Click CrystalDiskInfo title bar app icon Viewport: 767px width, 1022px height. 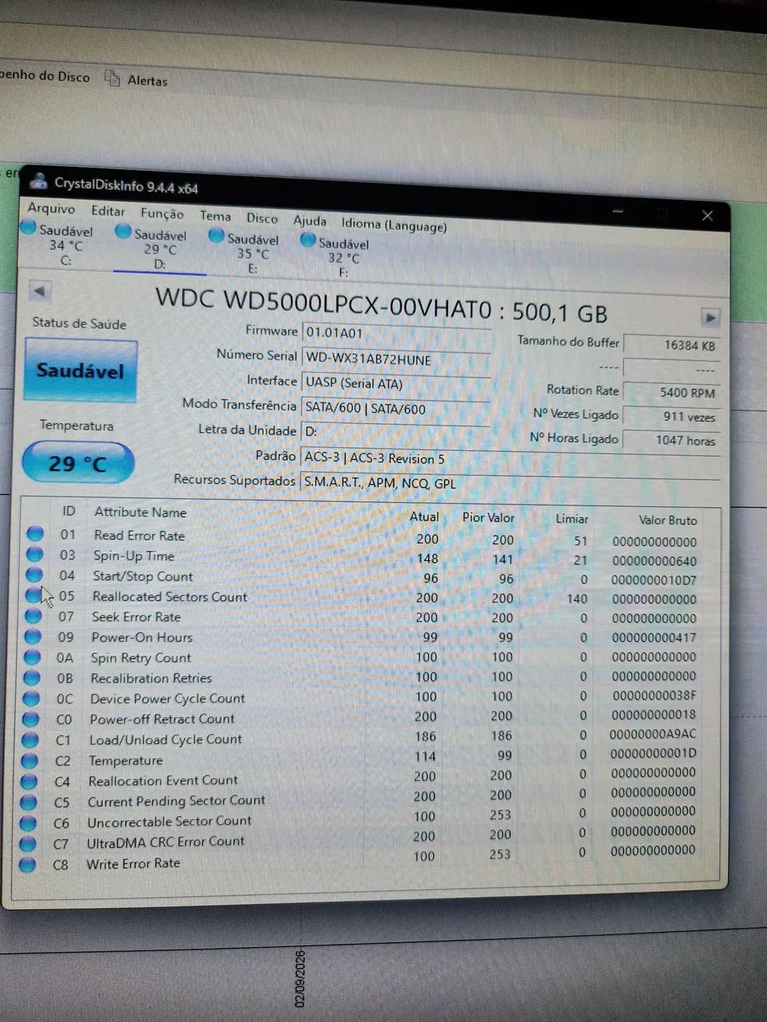click(38, 181)
